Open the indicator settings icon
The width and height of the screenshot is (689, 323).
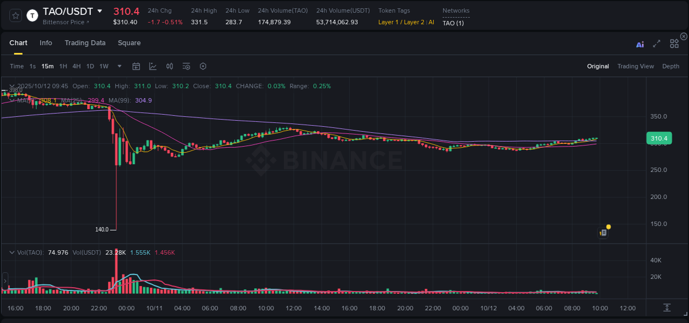click(186, 66)
